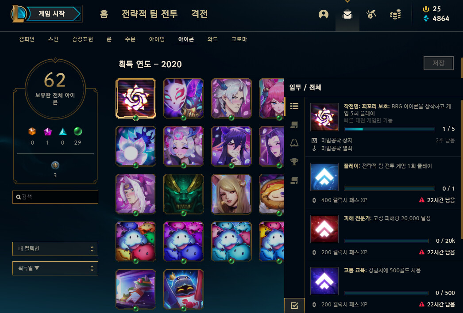Viewport: 463px width, 313px height.
Task: Click the 저장 save button
Action: pos(439,63)
